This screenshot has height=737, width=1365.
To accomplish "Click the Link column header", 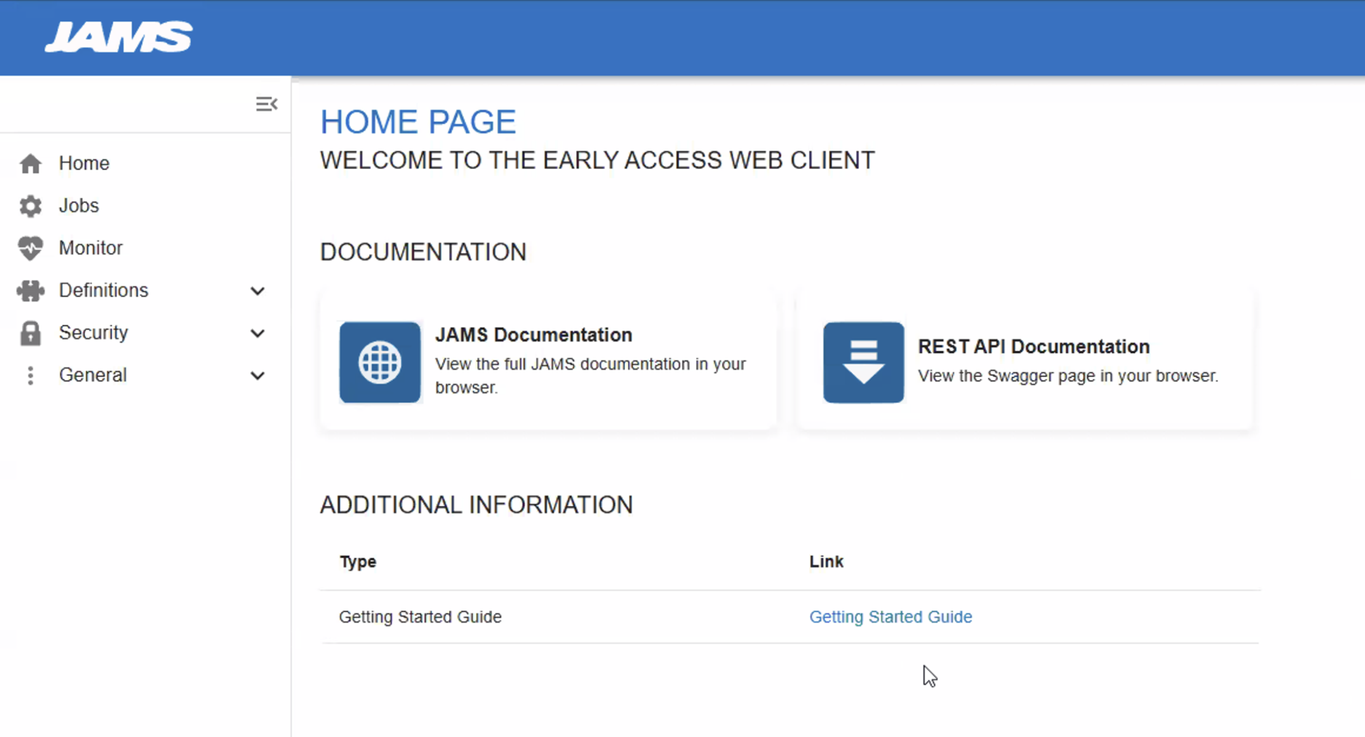I will click(x=826, y=562).
